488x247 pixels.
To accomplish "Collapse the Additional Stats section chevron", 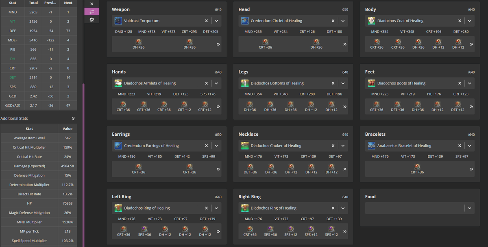I will coord(73,119).
